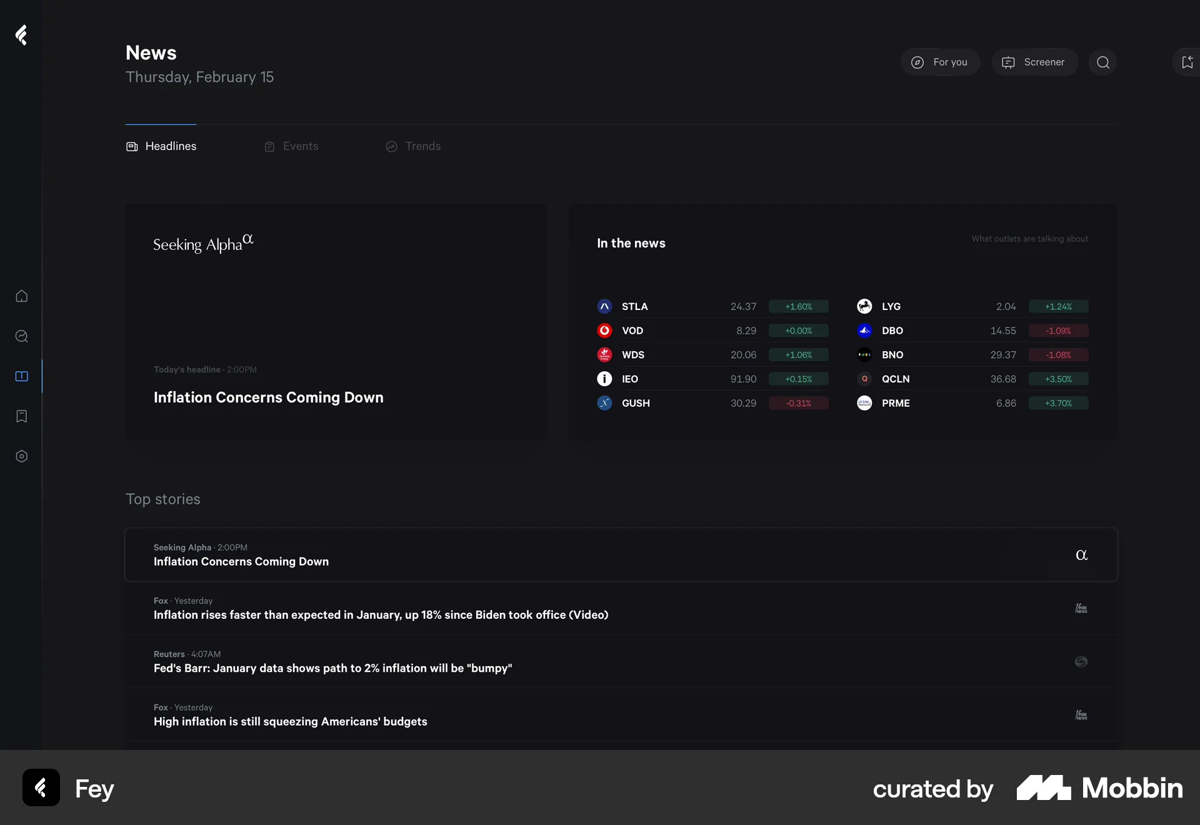Click the STLA ticker logo

(x=604, y=306)
